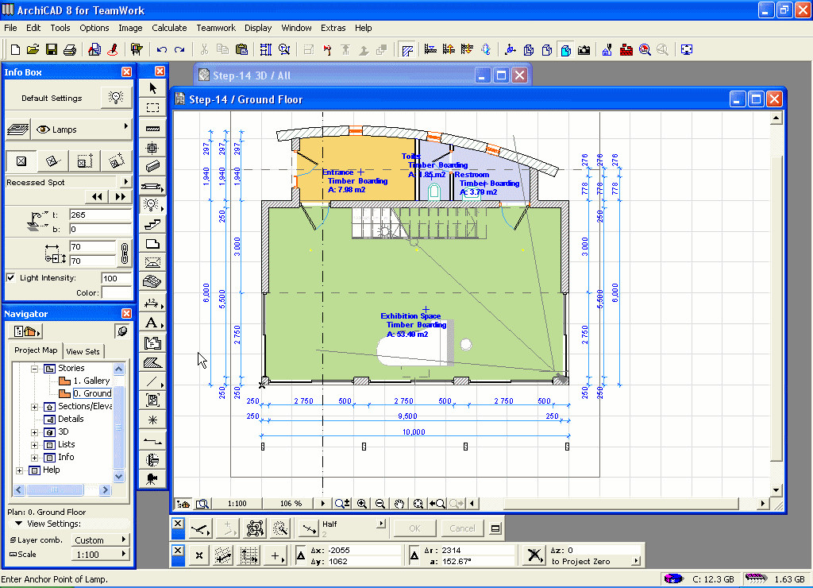Viewport: 813px width, 588px height.
Task: Click the Save icon in the toolbar
Action: (x=52, y=49)
